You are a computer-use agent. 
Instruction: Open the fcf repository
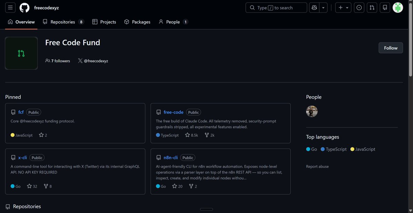(21, 112)
